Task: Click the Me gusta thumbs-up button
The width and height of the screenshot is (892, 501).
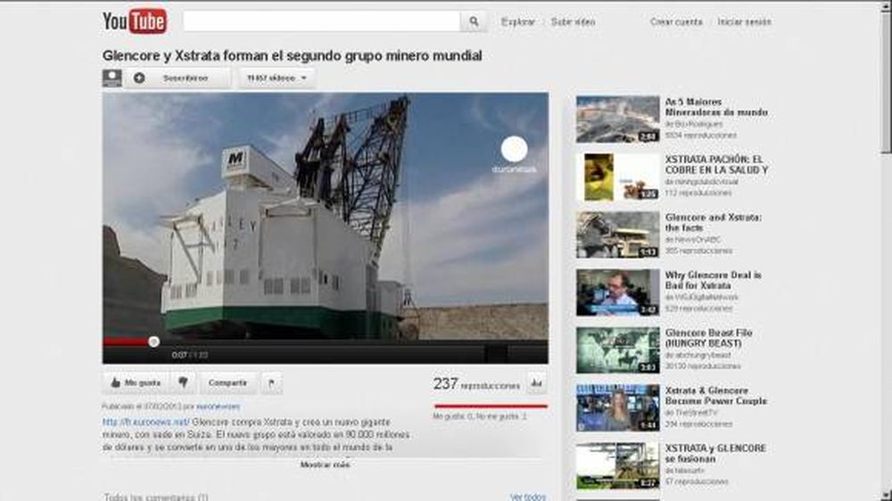Action: pos(136,382)
